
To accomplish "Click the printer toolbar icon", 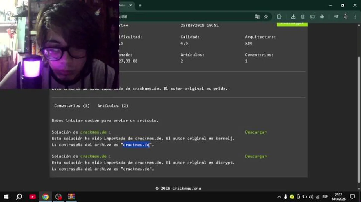I will [322, 17].
